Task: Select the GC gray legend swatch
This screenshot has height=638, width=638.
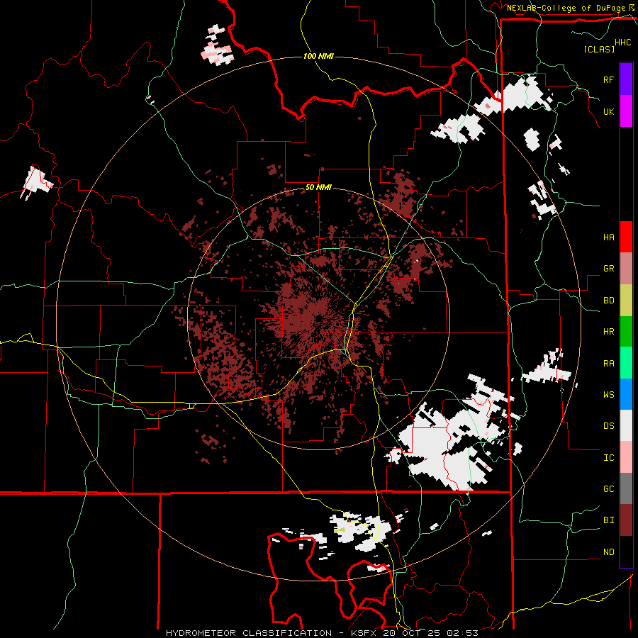Action: pos(626,488)
